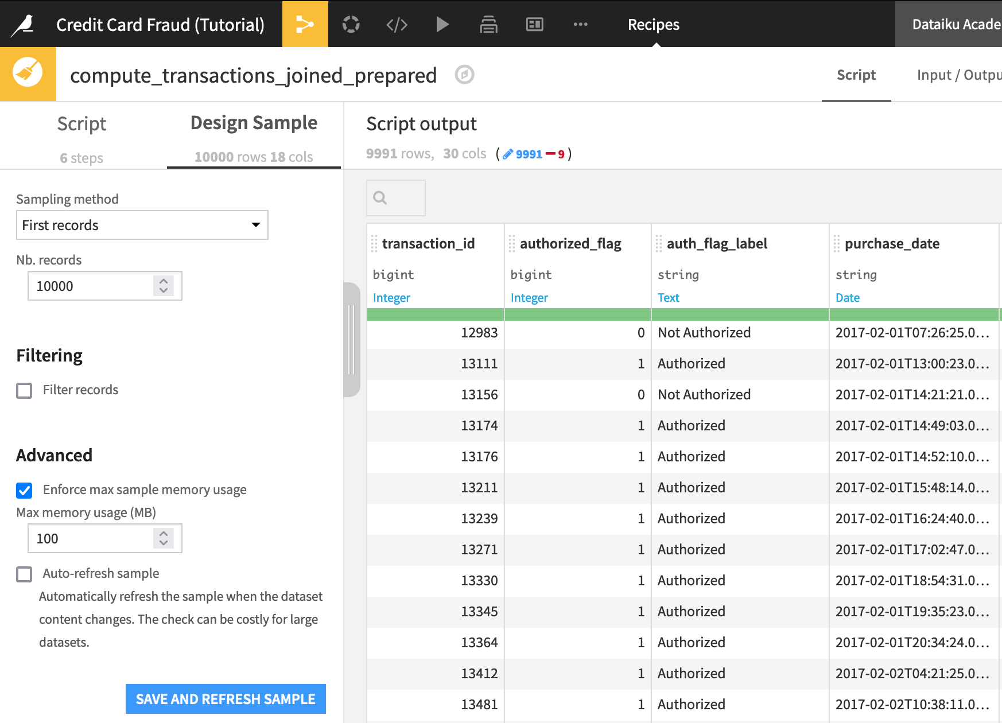Click Save and Refresh Sample button
This screenshot has height=723, width=1002.
click(x=226, y=699)
